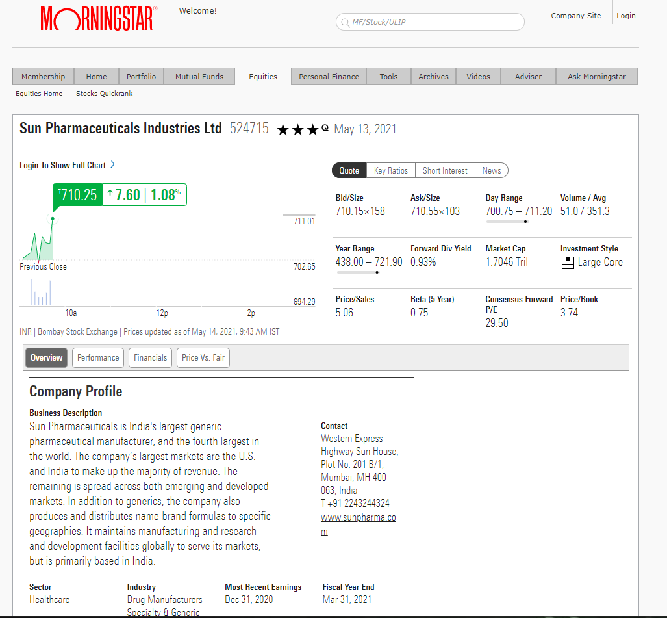
Task: Click the Volume / Avg value 51.0 / 351.3
Action: click(585, 212)
